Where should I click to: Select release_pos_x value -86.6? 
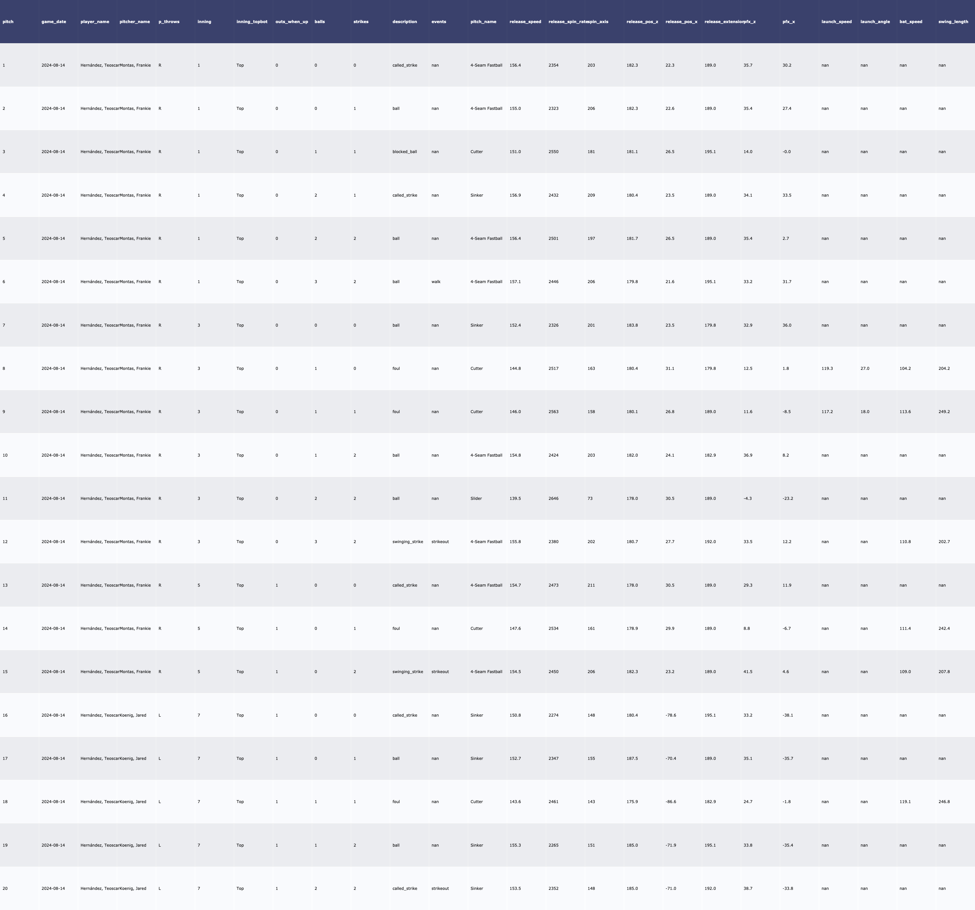(670, 801)
